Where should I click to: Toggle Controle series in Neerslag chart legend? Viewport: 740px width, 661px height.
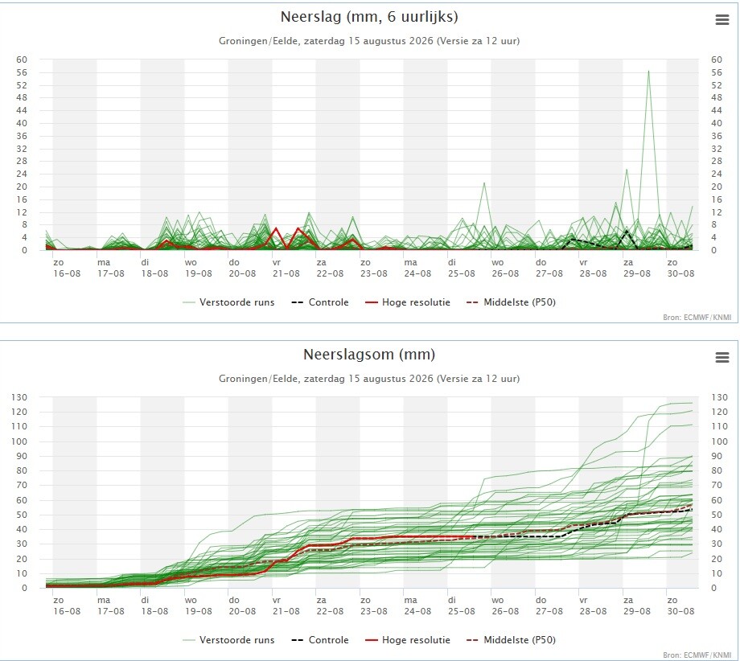(x=320, y=302)
